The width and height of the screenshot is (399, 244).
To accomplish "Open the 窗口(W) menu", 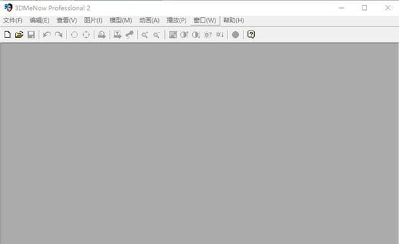I will (205, 21).
